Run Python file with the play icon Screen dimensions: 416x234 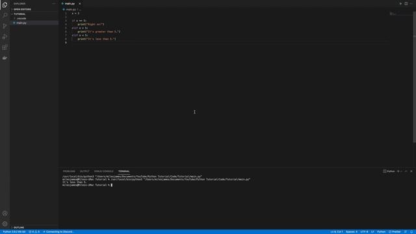pyautogui.click(x=400, y=4)
